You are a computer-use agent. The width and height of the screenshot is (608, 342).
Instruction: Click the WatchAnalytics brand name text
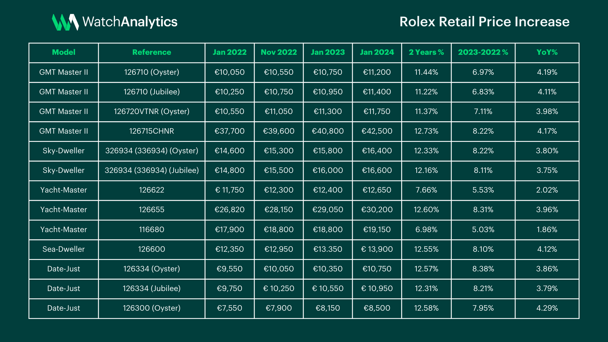click(x=130, y=22)
